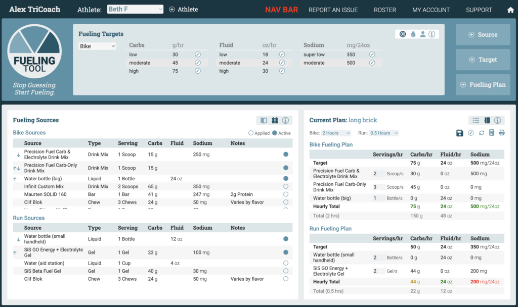Click the save plan floppy disk icon
This screenshot has width=518, height=307.
(459, 133)
